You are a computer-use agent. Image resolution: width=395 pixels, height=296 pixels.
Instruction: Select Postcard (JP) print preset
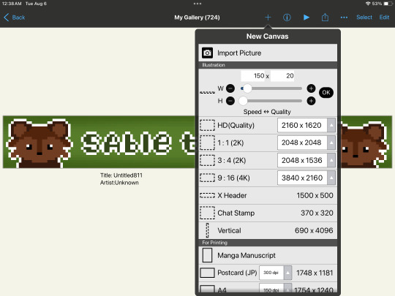tap(268, 273)
